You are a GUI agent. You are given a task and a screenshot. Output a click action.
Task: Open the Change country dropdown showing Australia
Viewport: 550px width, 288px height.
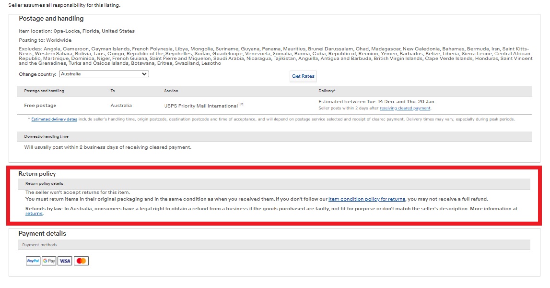coord(104,74)
